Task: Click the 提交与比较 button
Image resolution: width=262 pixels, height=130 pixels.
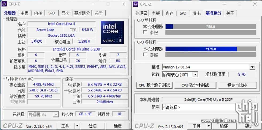Action: (x=237, y=85)
